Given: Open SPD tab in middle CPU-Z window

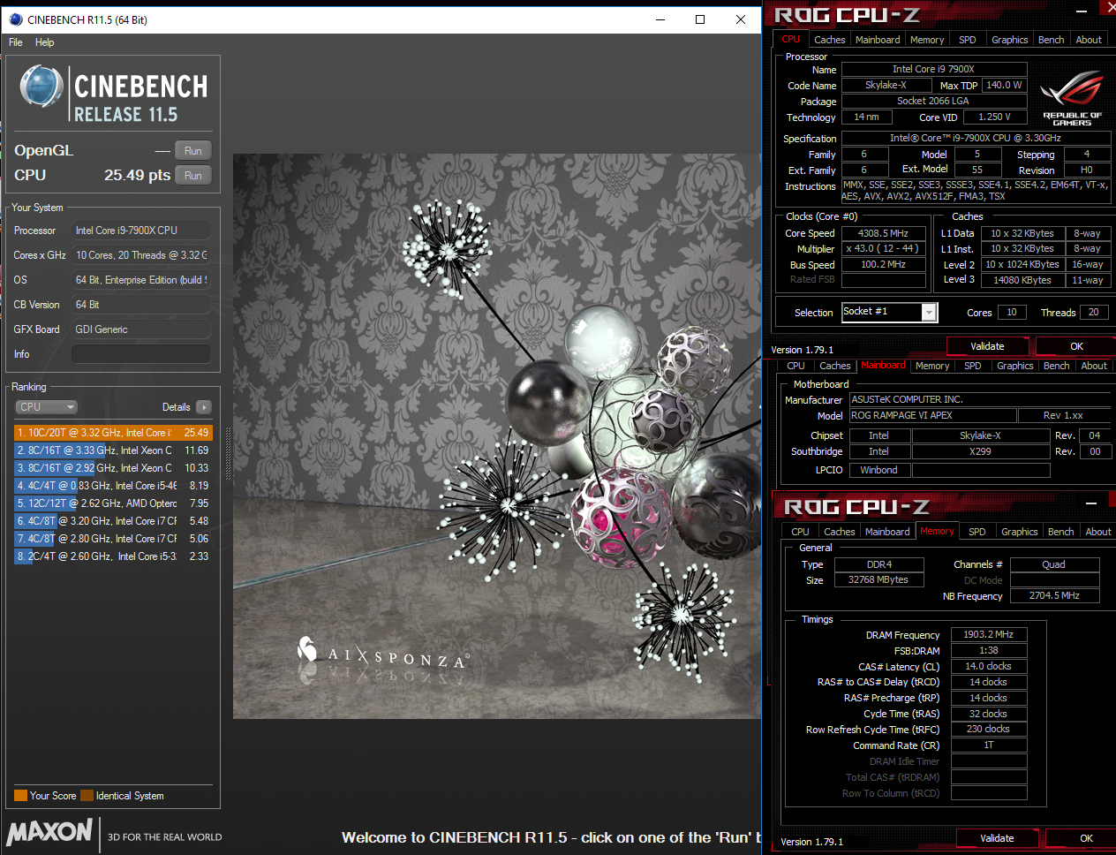Looking at the screenshot, I should [x=972, y=366].
